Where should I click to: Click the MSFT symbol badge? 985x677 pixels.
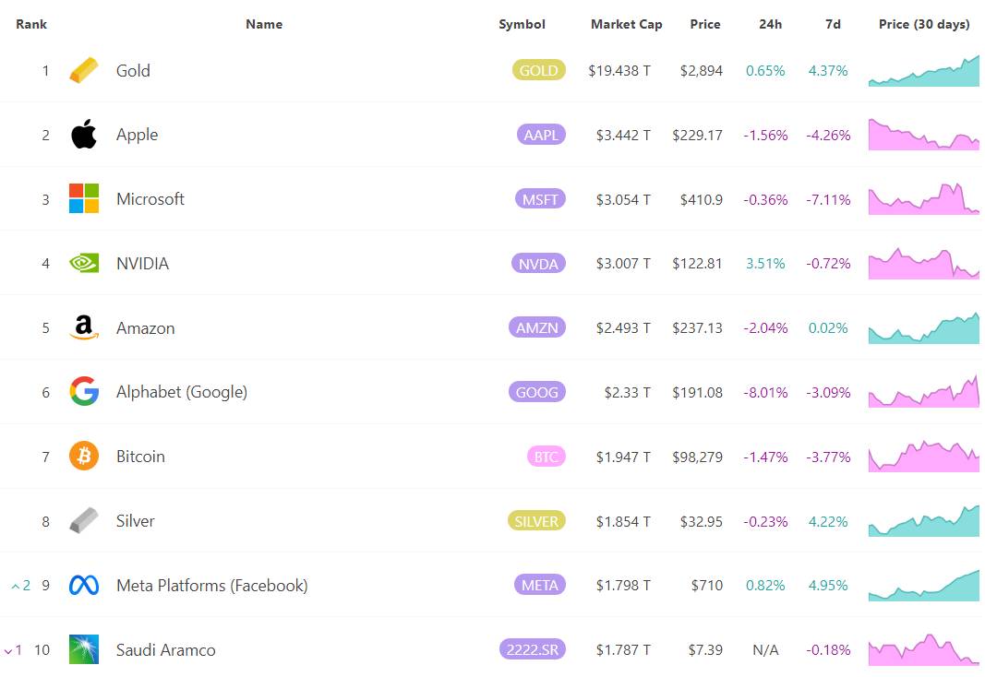tap(540, 199)
